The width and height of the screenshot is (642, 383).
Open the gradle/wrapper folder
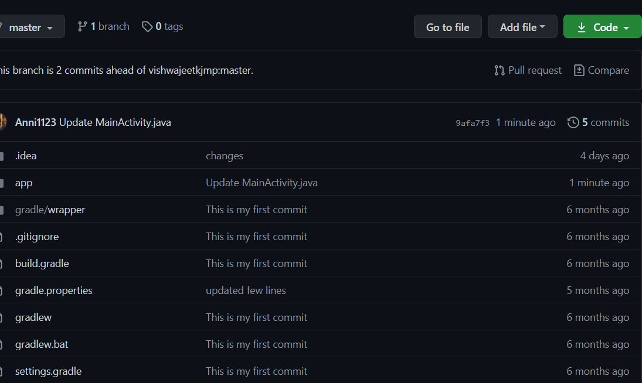click(50, 210)
